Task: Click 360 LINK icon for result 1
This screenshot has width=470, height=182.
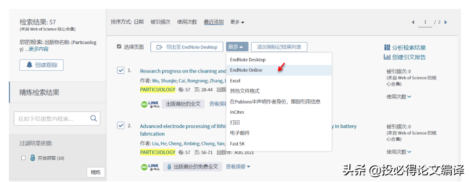Action: coord(150,104)
